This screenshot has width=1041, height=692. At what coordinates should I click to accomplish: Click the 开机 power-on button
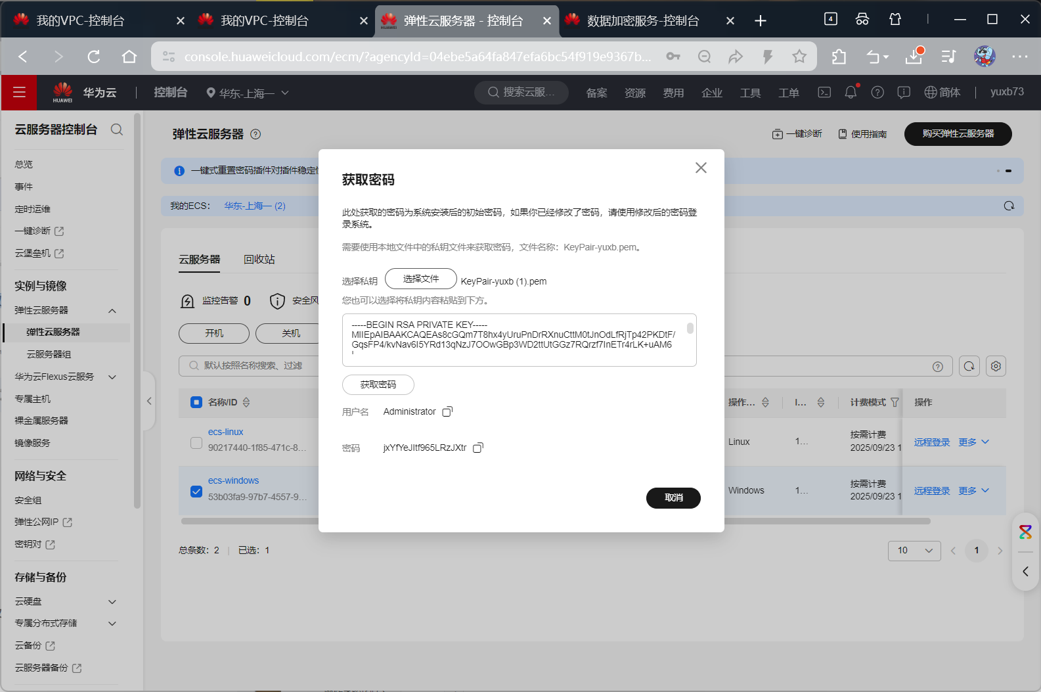click(214, 333)
